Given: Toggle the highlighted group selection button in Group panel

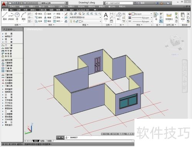Looking at the screenshot, I should [161, 21].
